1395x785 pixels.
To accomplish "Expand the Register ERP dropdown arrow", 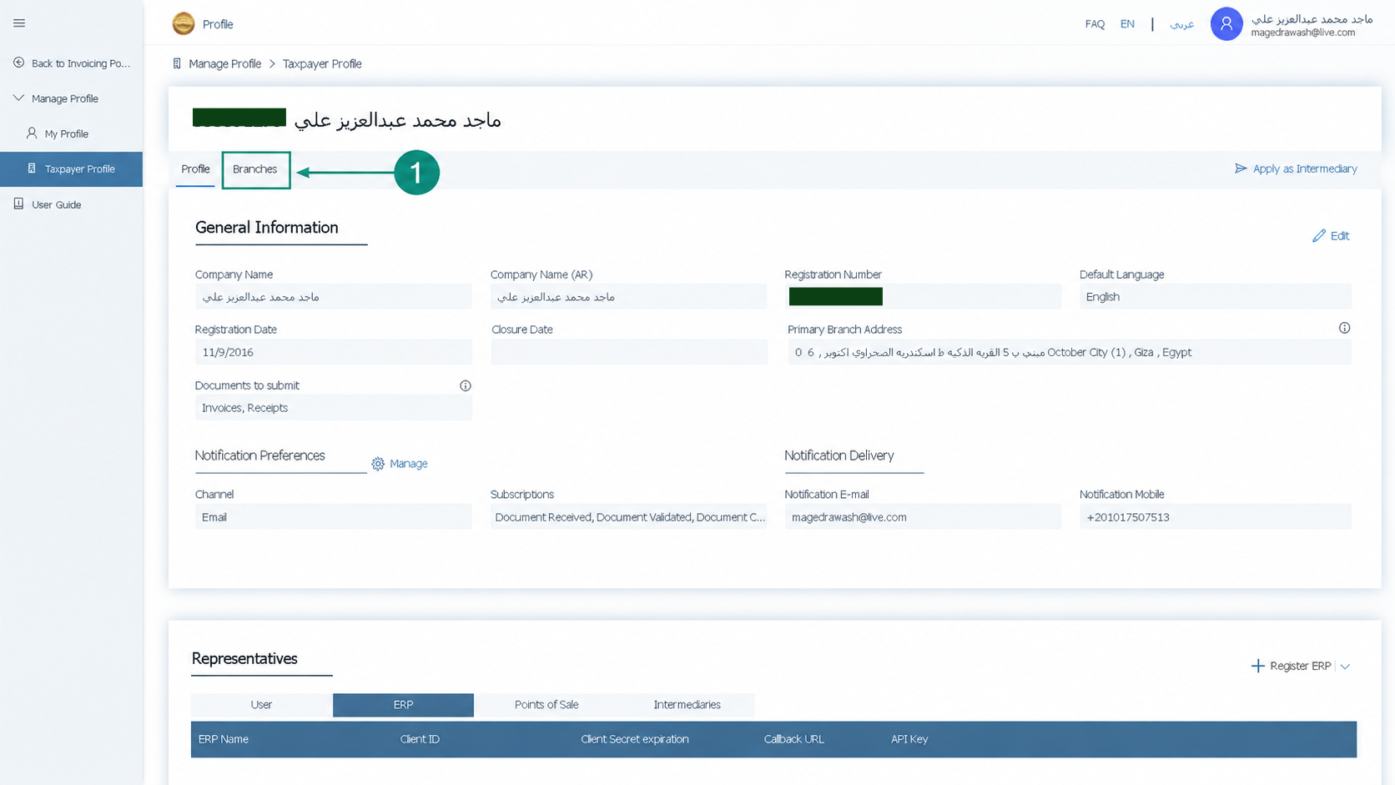I will (1345, 667).
